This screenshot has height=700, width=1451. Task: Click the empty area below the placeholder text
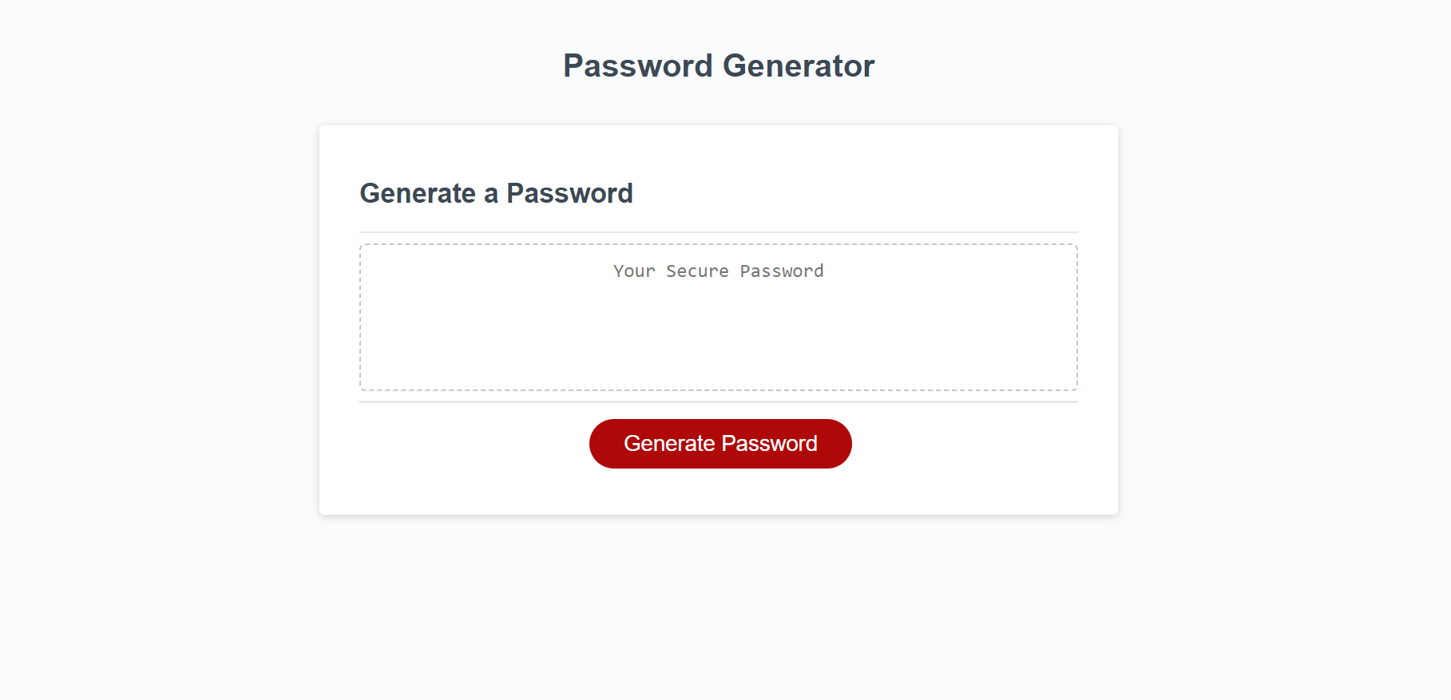pyautogui.click(x=717, y=351)
